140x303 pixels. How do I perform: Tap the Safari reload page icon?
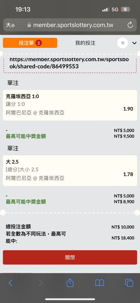click(x=130, y=25)
